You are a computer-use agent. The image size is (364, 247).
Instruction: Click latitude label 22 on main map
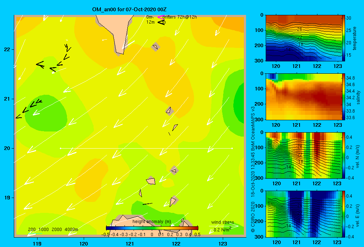click(7, 49)
